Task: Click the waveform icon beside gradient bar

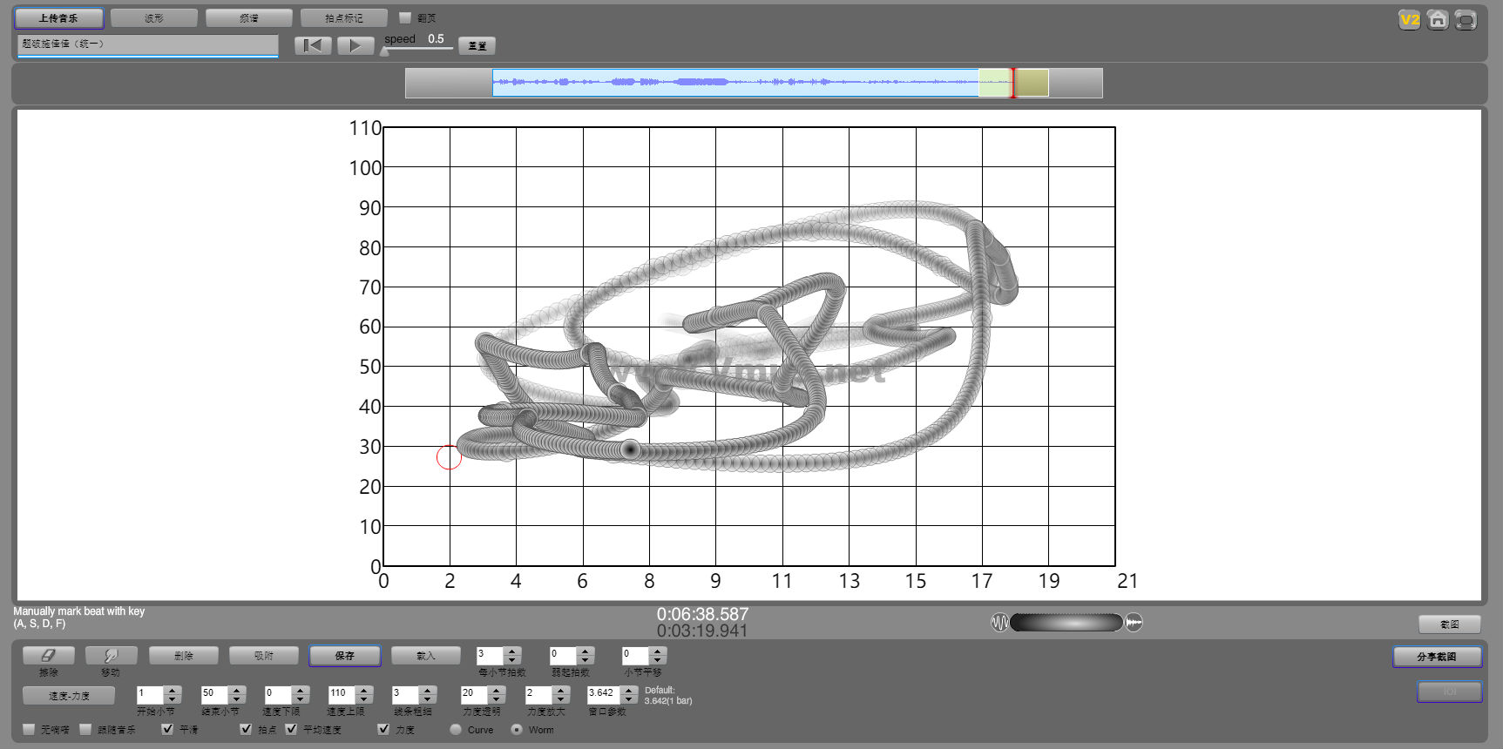Action: 999,622
